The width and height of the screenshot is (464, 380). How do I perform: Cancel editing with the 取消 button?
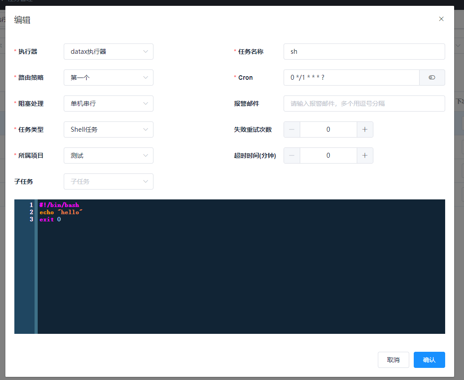click(393, 359)
